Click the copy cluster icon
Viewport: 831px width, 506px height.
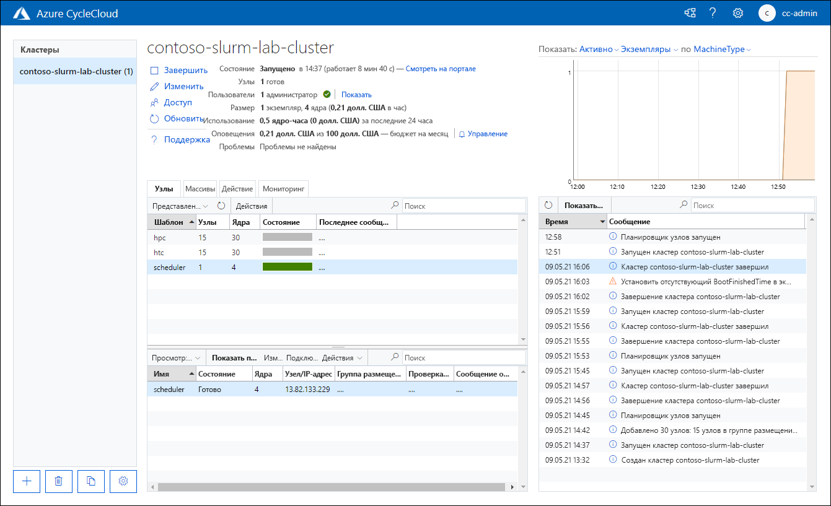(x=91, y=481)
